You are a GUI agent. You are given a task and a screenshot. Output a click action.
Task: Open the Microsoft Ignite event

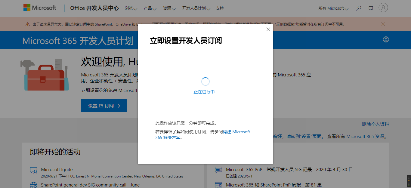[x=57, y=170]
